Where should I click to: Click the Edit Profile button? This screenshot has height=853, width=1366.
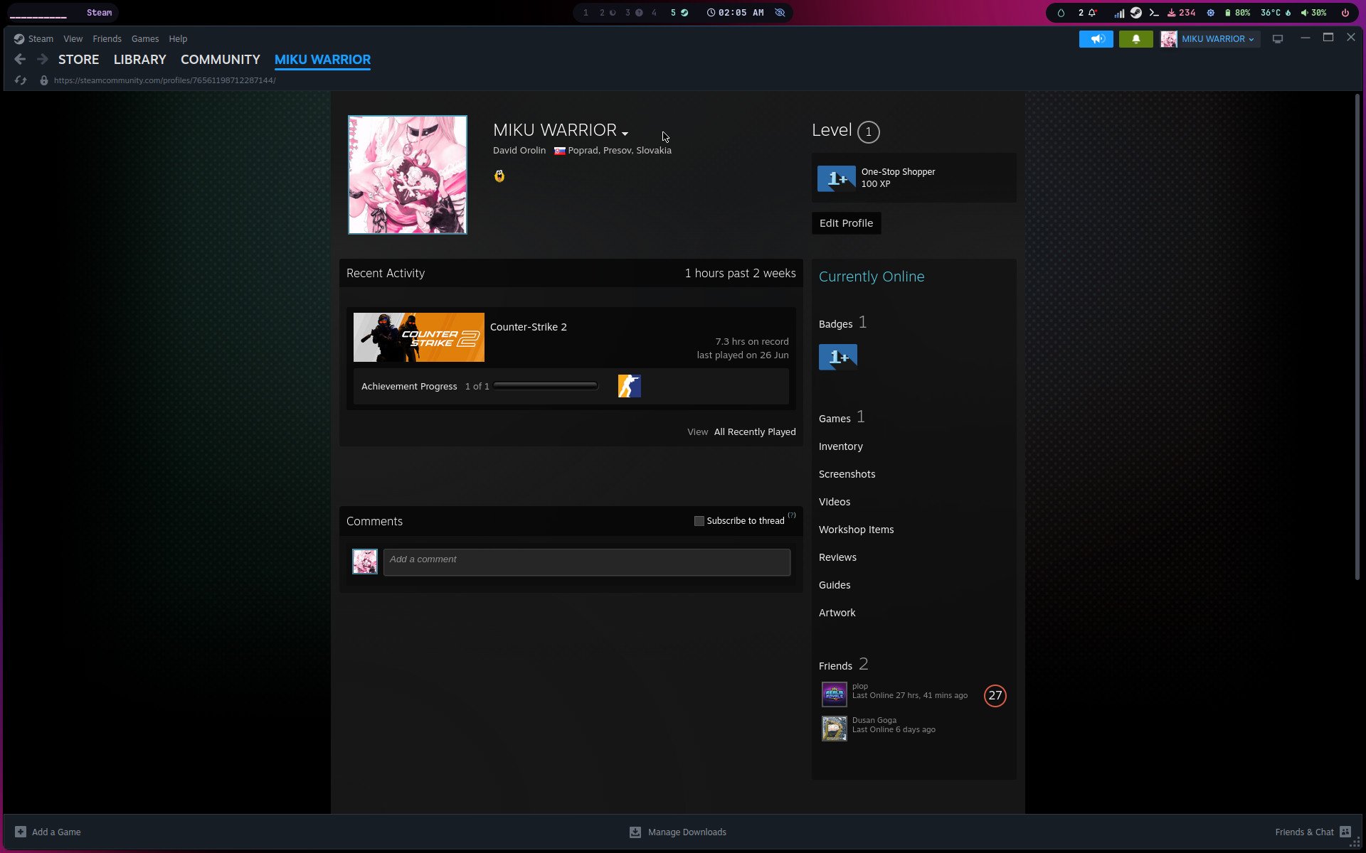click(x=846, y=223)
